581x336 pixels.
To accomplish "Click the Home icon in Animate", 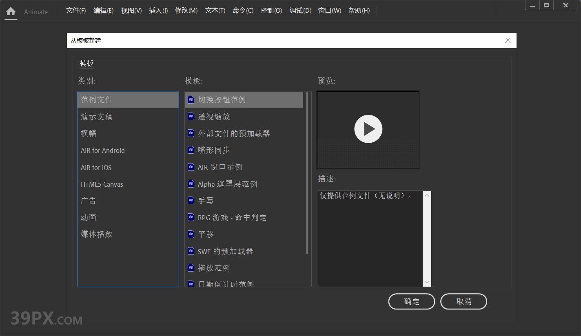I will (11, 11).
